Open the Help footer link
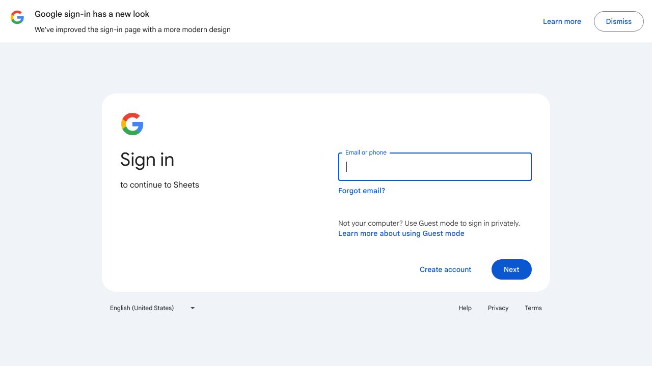The width and height of the screenshot is (652, 366). [x=465, y=308]
